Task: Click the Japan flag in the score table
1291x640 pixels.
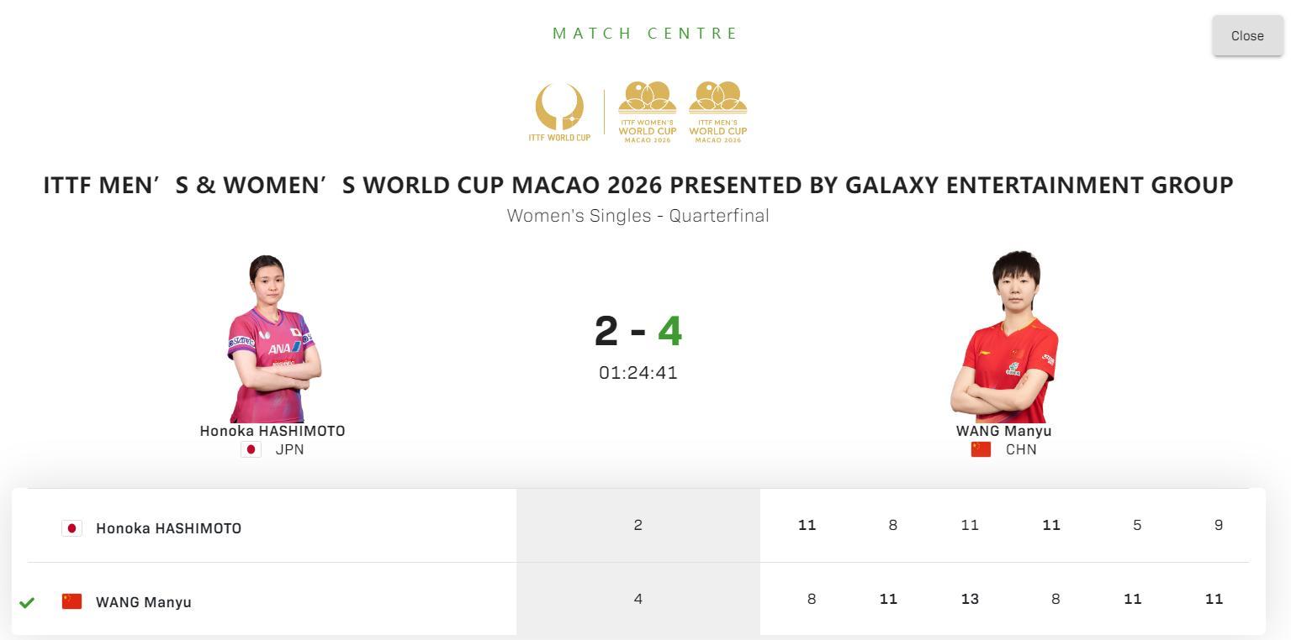Action: click(71, 528)
